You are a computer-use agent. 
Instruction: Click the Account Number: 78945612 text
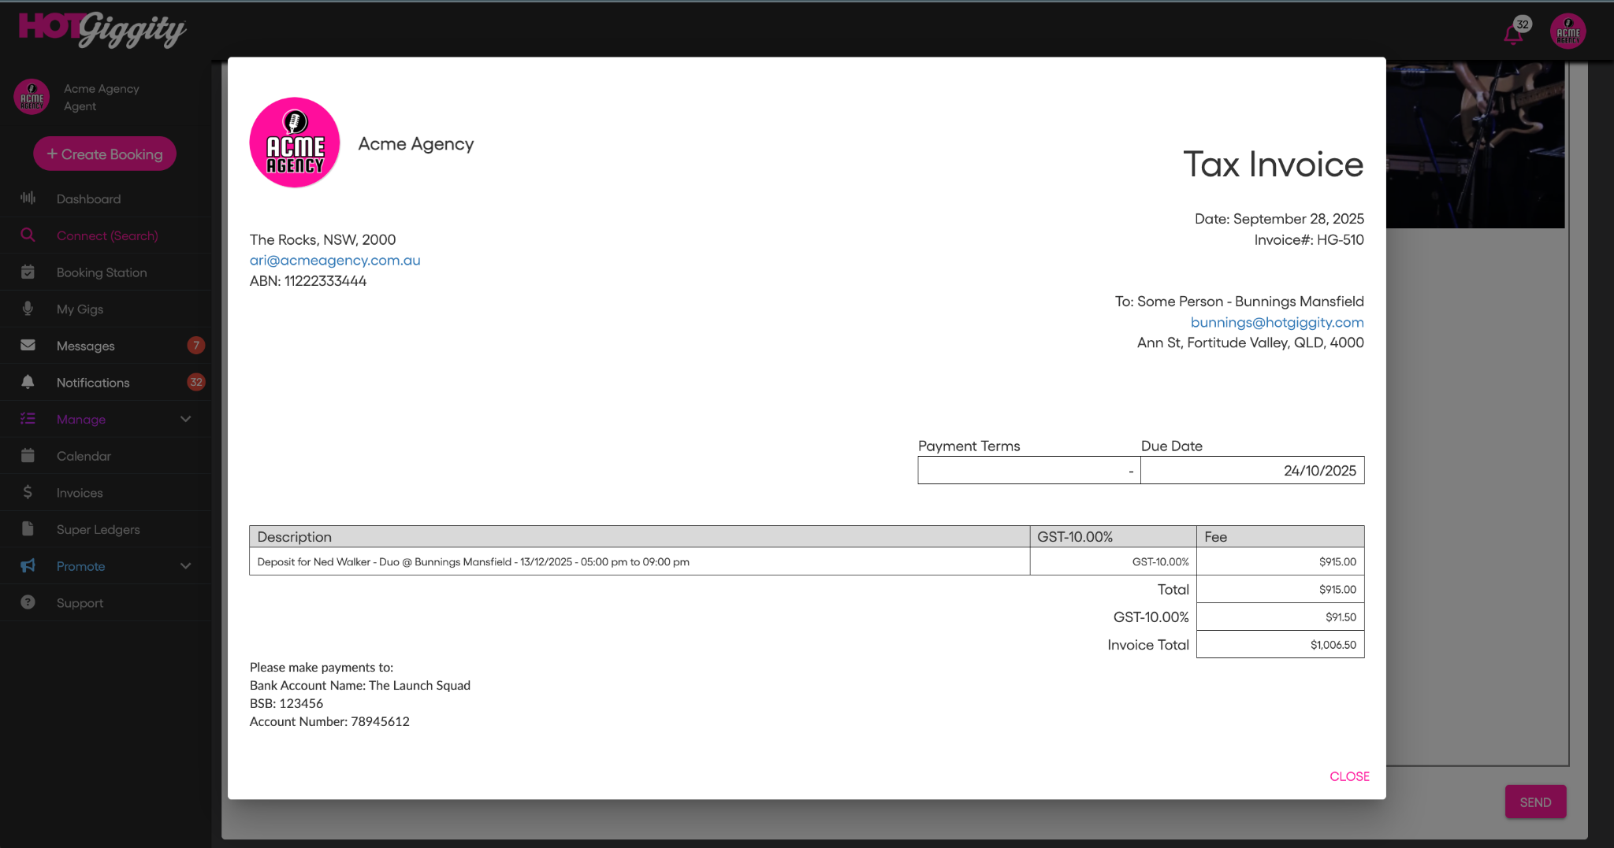tap(329, 722)
